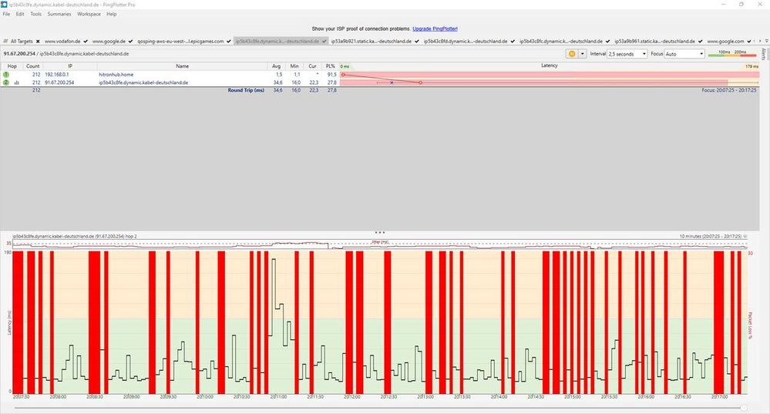
Task: Click the slider handle on the bottom timeline bar
Action: pyautogui.click(x=744, y=408)
